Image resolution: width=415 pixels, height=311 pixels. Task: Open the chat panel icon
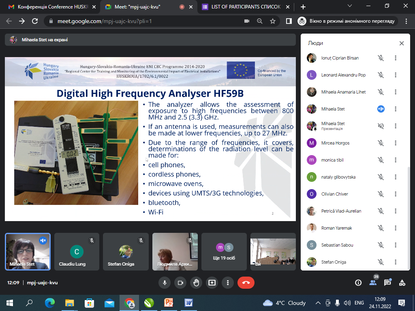coord(387,283)
